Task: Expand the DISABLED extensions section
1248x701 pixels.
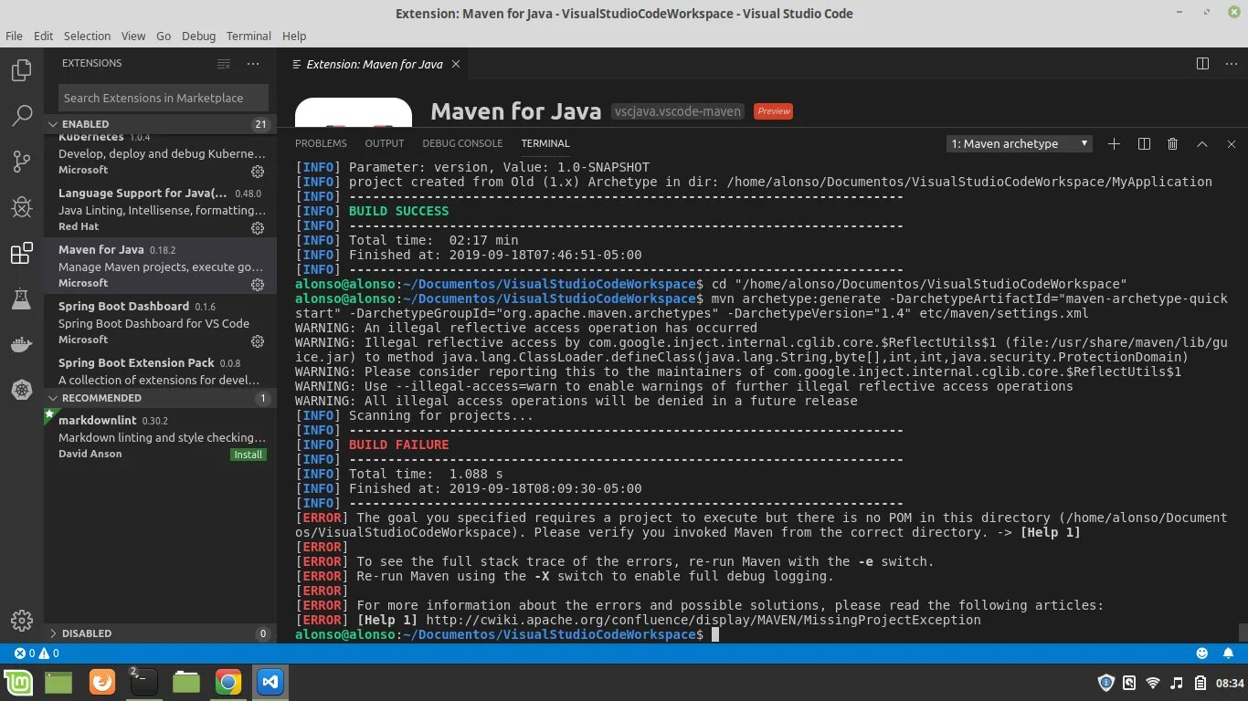Action: (x=160, y=633)
